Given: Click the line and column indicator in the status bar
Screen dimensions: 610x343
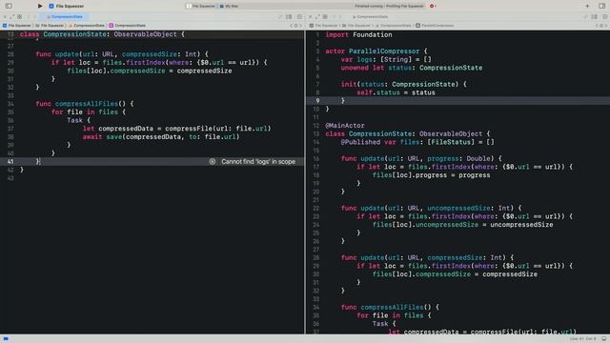Looking at the screenshot, I should coord(582,339).
